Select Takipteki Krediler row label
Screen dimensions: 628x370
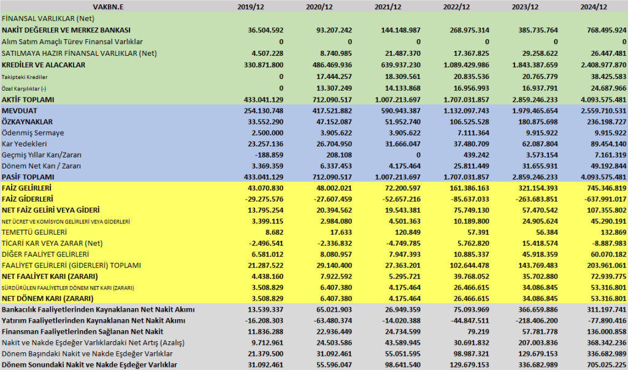tap(25, 77)
